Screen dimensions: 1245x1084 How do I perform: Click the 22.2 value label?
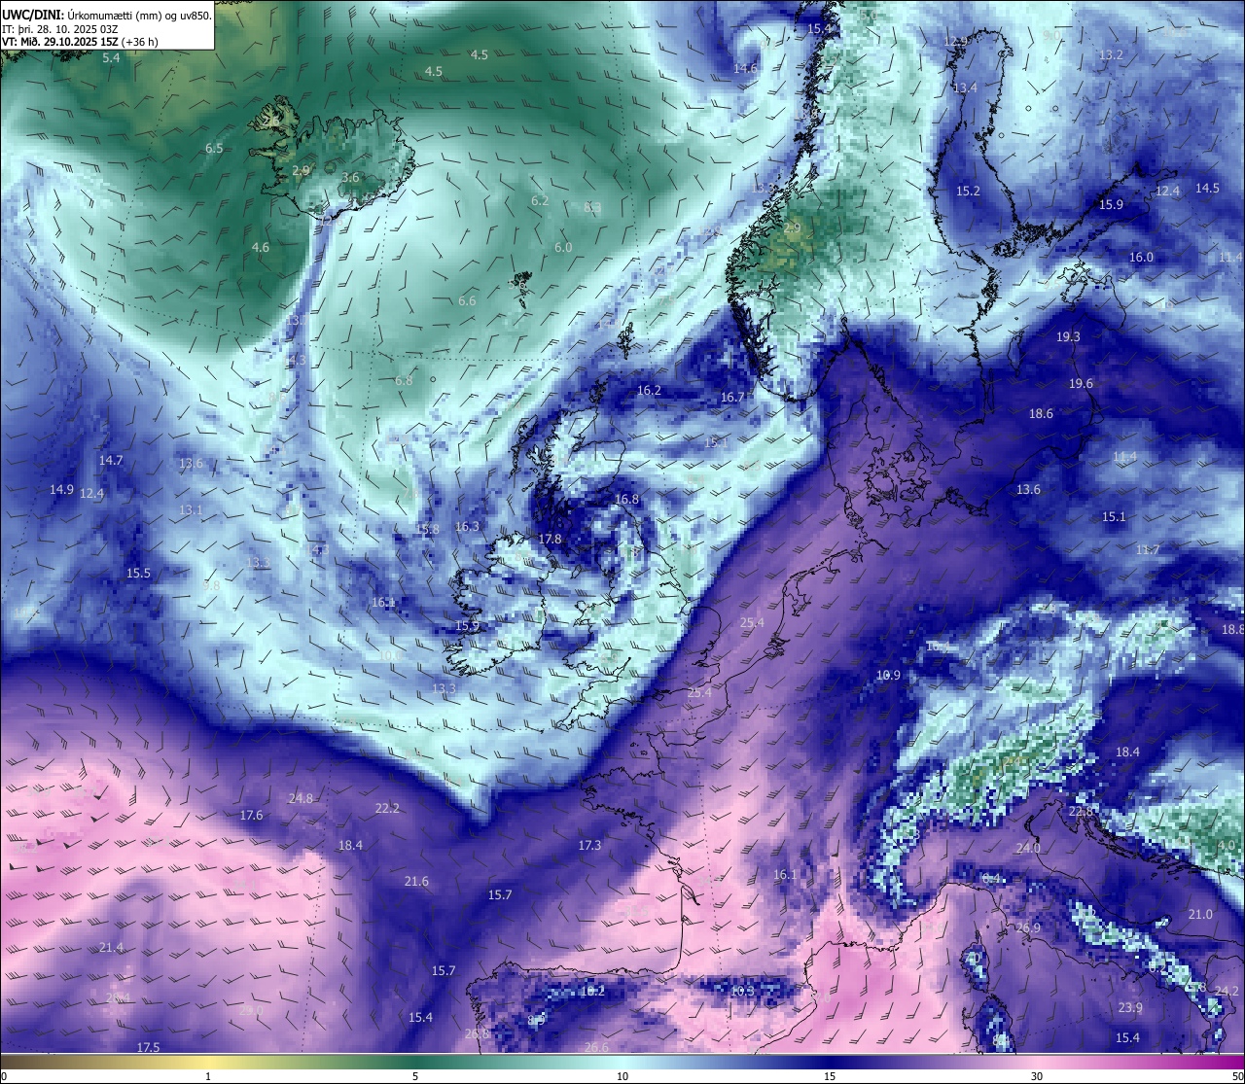387,808
